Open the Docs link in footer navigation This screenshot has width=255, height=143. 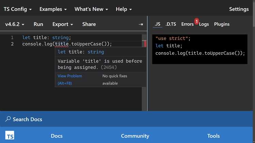tap(56, 136)
